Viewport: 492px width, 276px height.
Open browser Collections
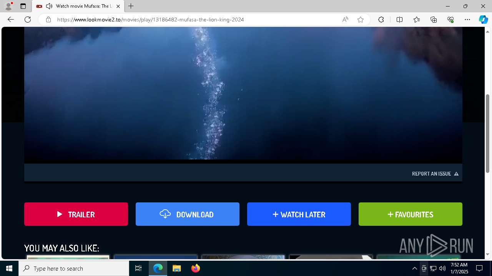pos(434,20)
